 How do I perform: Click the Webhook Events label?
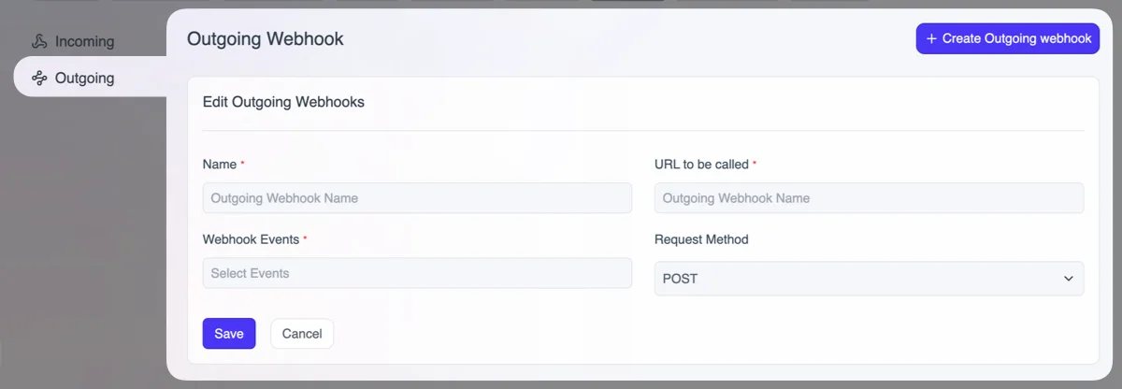(251, 239)
